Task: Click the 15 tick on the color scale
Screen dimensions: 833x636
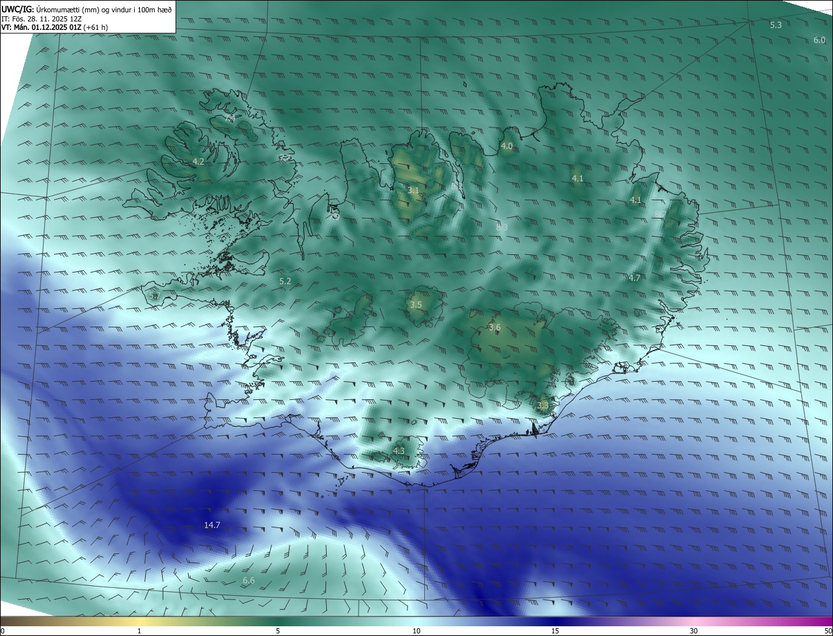Action: pos(555,631)
